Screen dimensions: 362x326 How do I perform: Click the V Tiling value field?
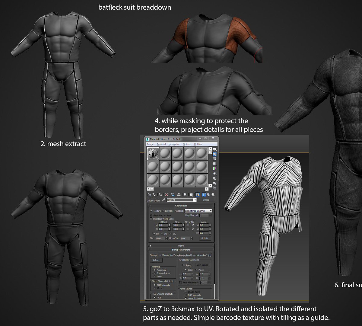[x=177, y=229]
